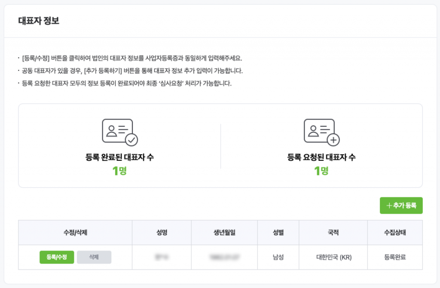Select the 생년월일 column header
Viewport: 440px width, 288px height.
224,233
